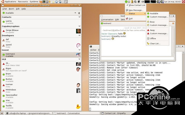
Task: Open the web browser globe launcher
Action: (x=57, y=2)
